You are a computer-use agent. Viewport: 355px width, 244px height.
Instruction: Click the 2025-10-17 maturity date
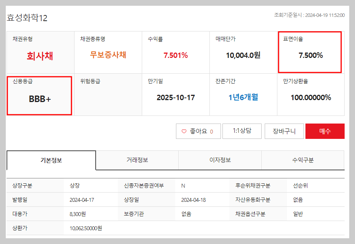(176, 97)
